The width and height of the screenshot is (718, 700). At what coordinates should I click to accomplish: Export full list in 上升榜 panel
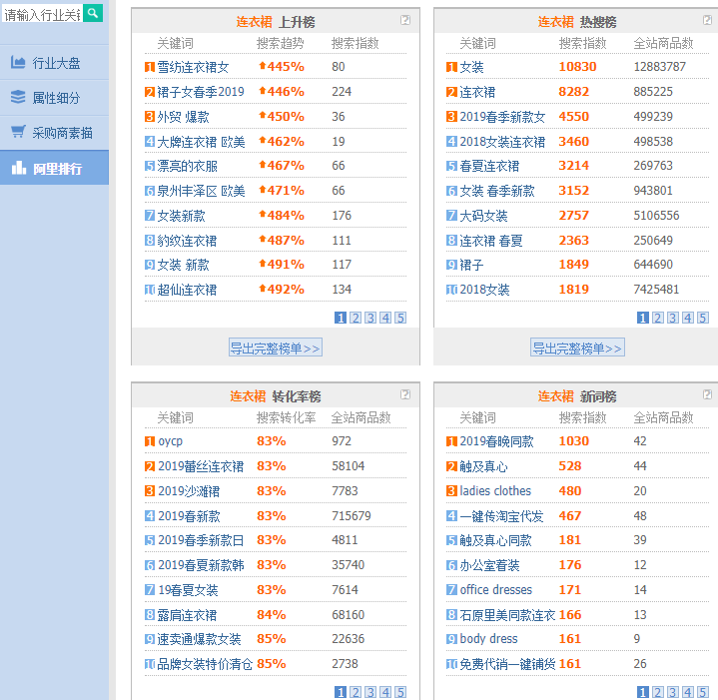pyautogui.click(x=276, y=348)
